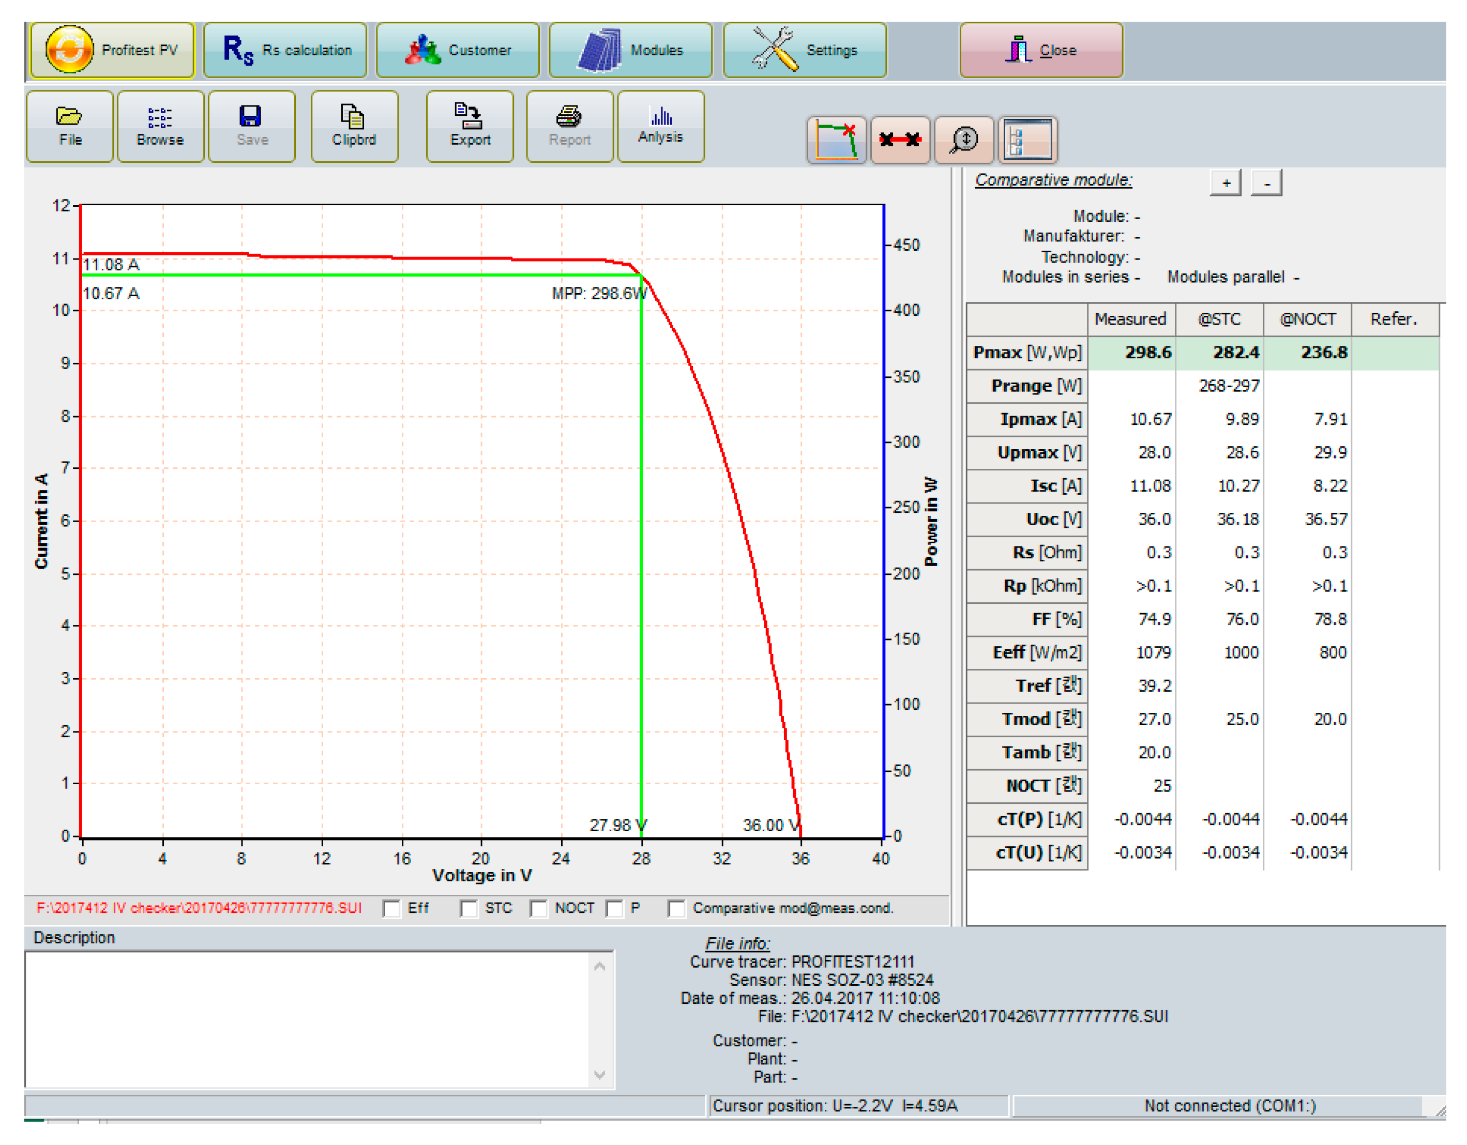The width and height of the screenshot is (1467, 1145).
Task: Click Prange value 268-297
Action: pyautogui.click(x=1229, y=386)
